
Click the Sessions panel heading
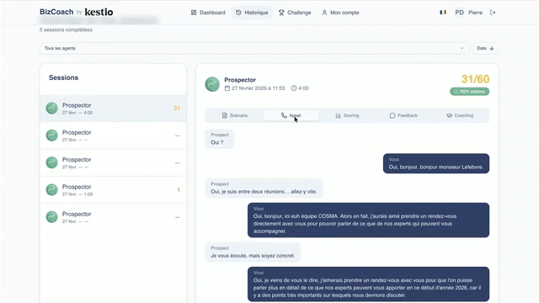coord(64,77)
